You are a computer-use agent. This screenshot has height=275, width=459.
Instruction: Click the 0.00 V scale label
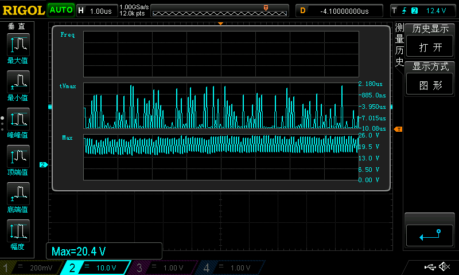click(369, 180)
